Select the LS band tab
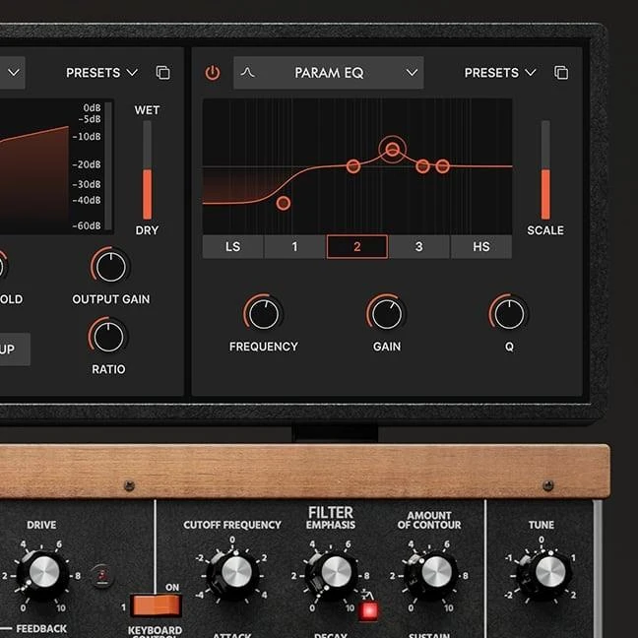Screen dimensions: 638x638 [233, 246]
